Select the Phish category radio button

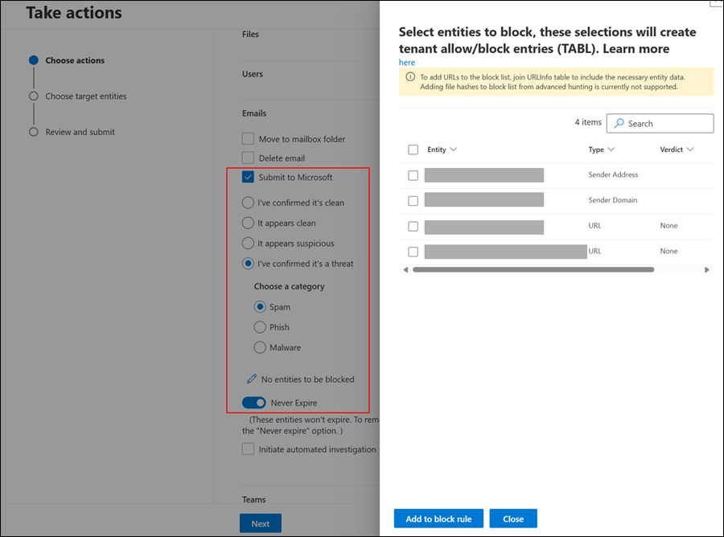pyautogui.click(x=260, y=327)
